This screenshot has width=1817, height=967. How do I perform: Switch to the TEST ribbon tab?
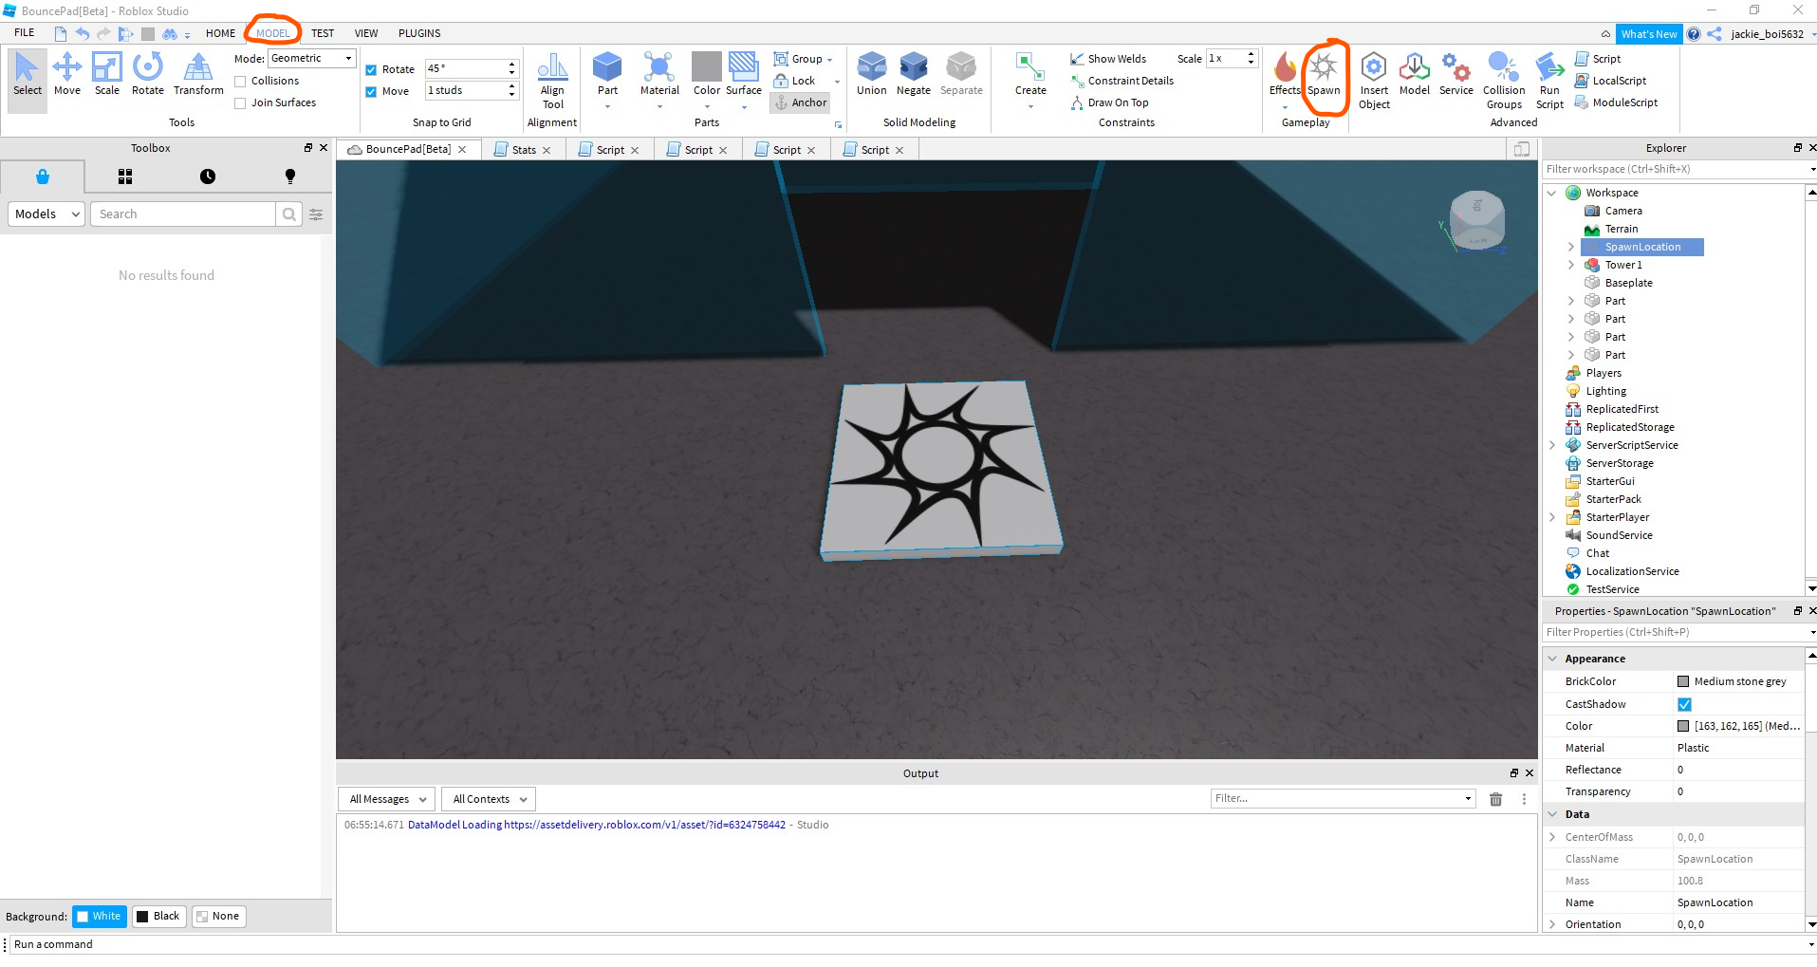point(323,32)
